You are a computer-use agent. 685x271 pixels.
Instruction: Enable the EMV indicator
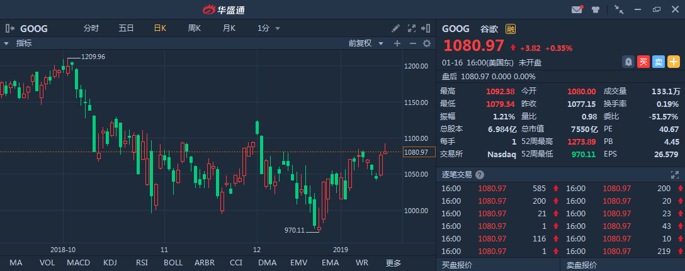299,263
